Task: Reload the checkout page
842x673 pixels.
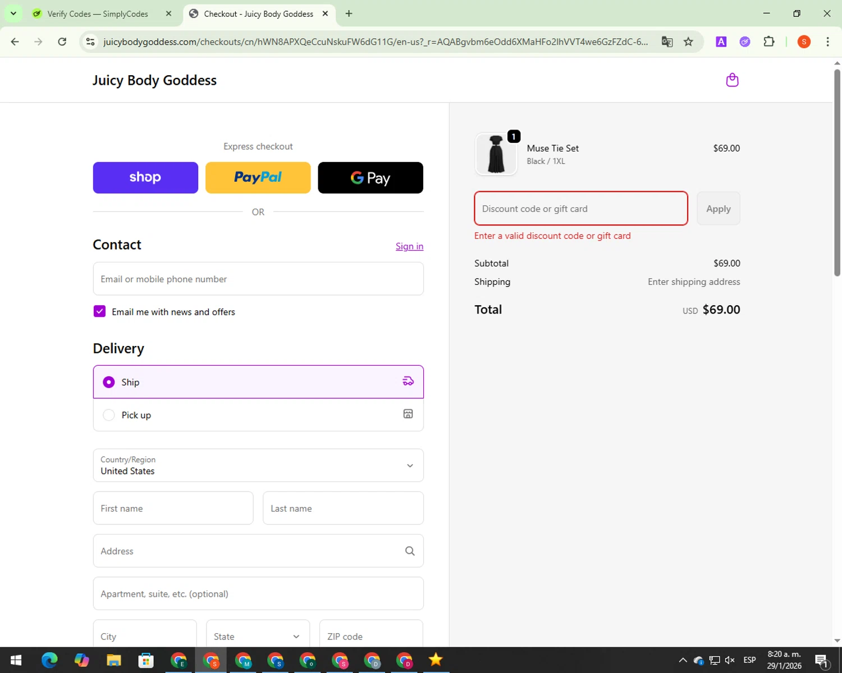Action: click(x=62, y=42)
